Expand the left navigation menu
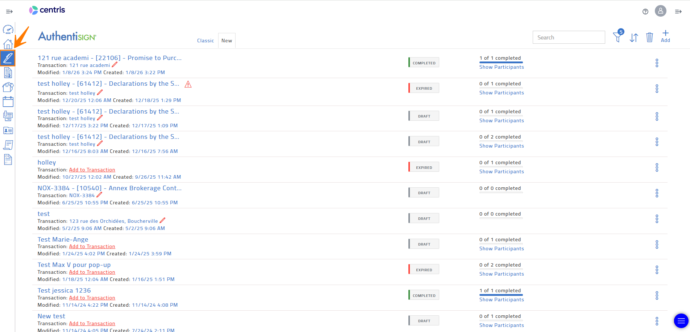This screenshot has height=332, width=690. [9, 12]
